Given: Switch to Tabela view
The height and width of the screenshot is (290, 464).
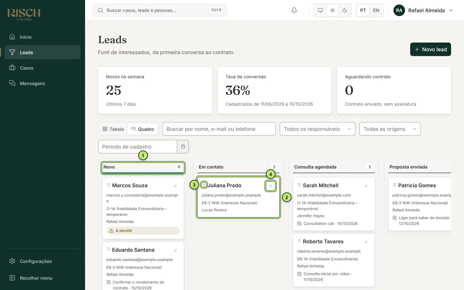Looking at the screenshot, I should pyautogui.click(x=113, y=129).
